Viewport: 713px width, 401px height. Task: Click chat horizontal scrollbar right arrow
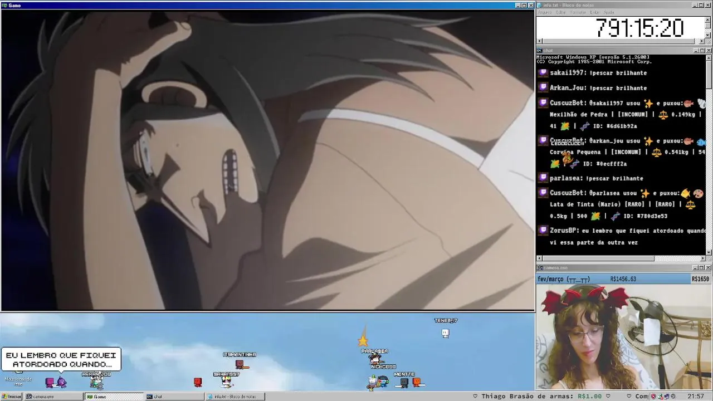702,258
